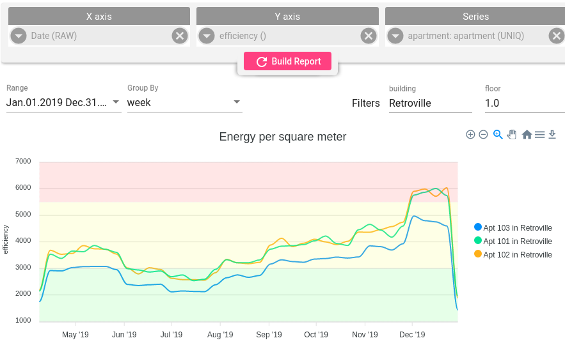Reset chart zoom with home icon
Screen dimensions: 565x345
point(527,135)
